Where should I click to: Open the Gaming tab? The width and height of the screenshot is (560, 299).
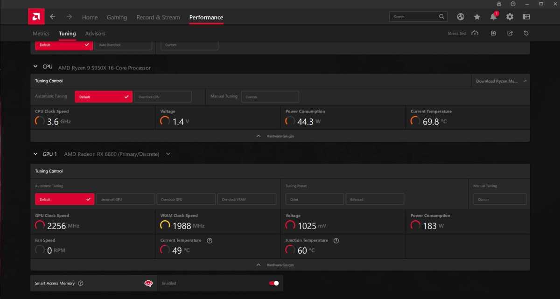click(x=117, y=17)
